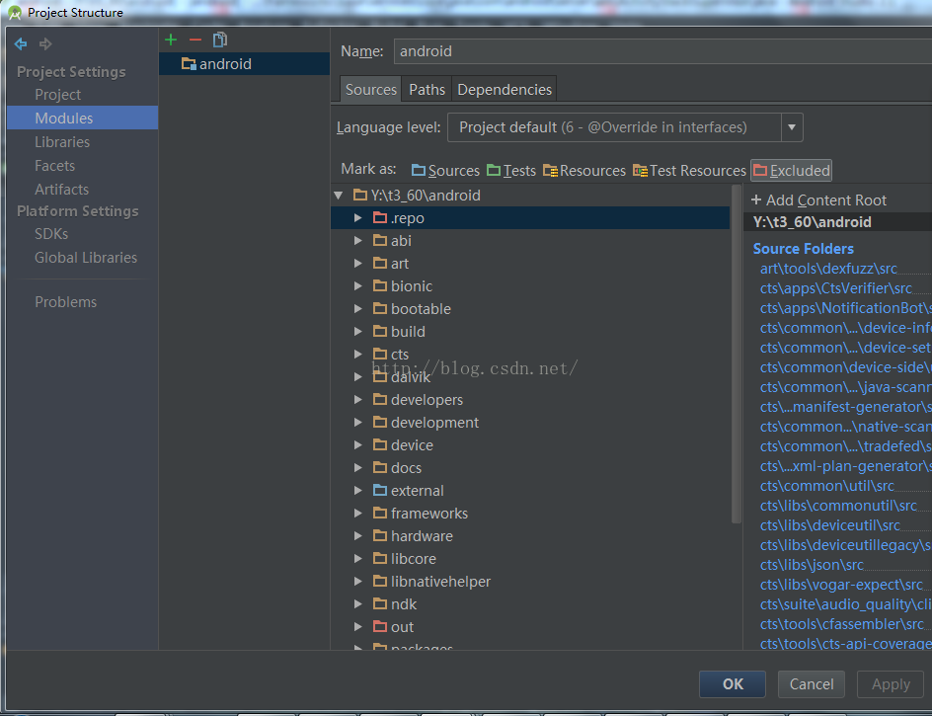Click the module Name text field
This screenshot has width=932, height=716.
tap(661, 51)
